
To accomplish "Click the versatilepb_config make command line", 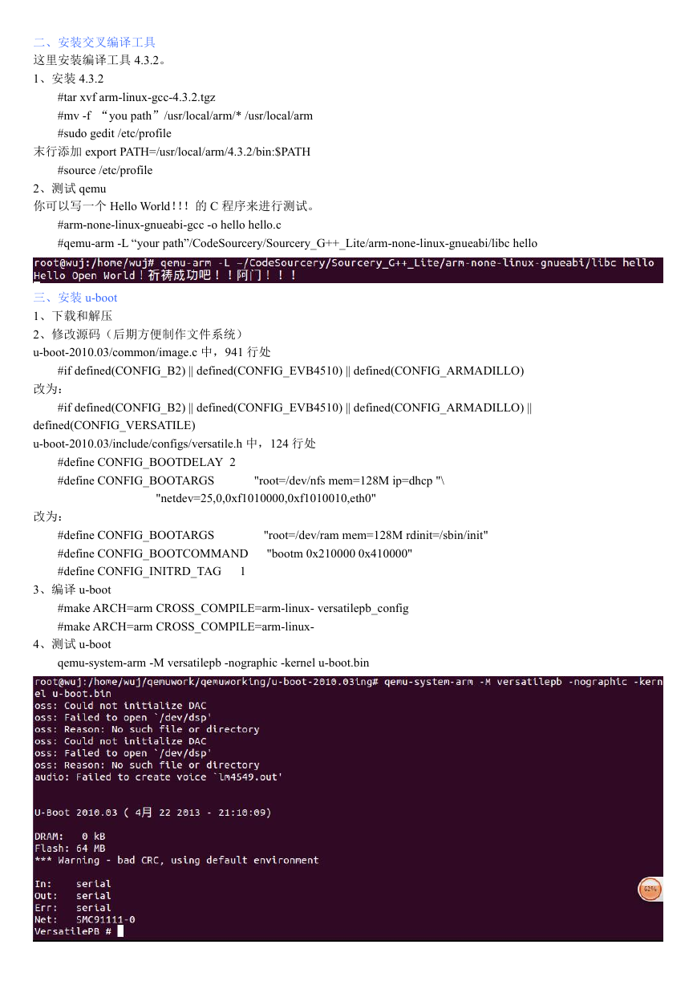I will (x=233, y=608).
